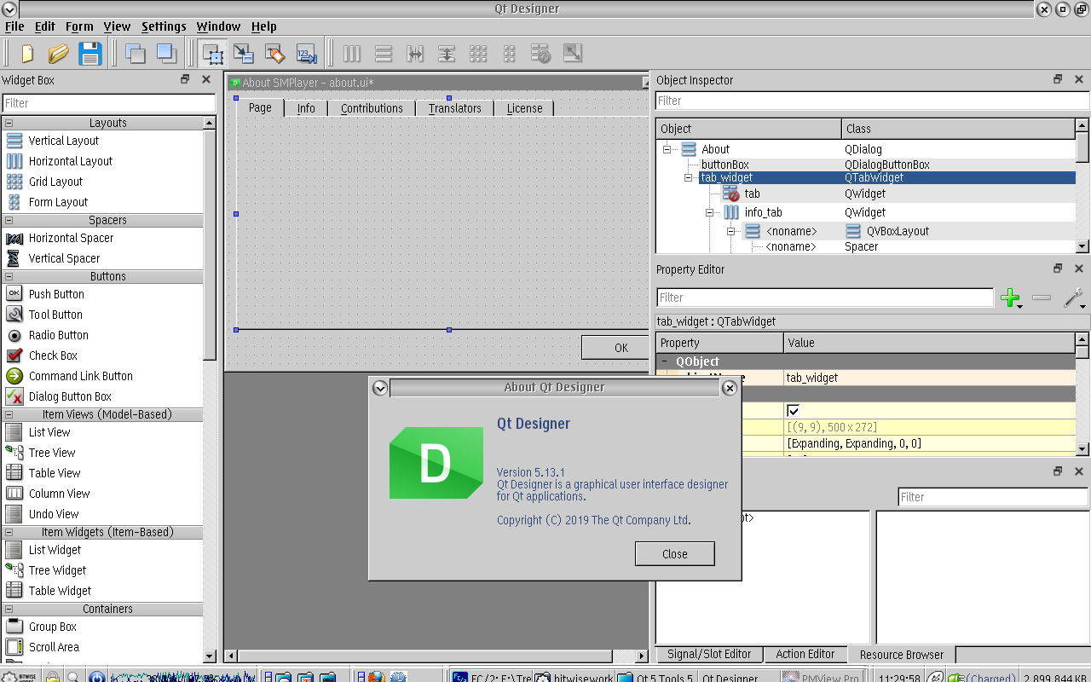
Task: Open the Settings menu
Action: click(x=164, y=26)
